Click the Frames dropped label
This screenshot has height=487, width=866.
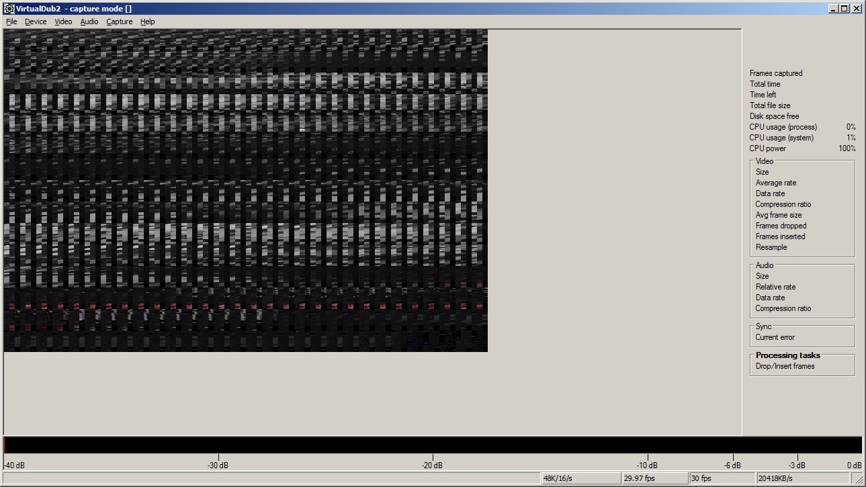point(781,226)
